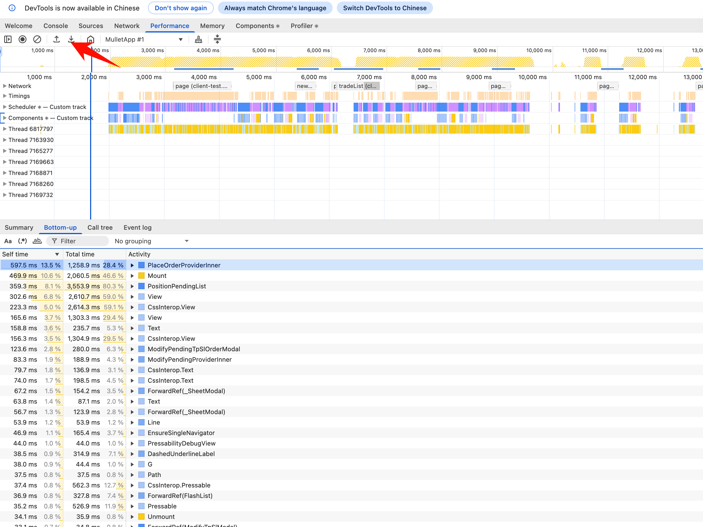
Task: Switch to the Call tree tab
Action: tap(100, 228)
